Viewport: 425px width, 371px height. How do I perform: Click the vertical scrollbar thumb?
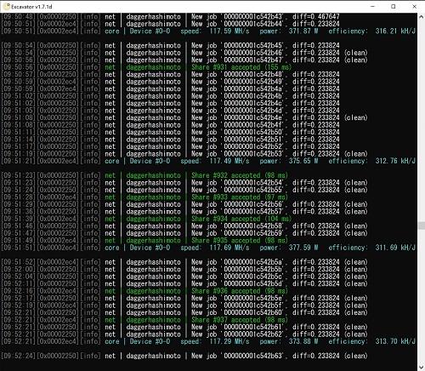point(422,225)
